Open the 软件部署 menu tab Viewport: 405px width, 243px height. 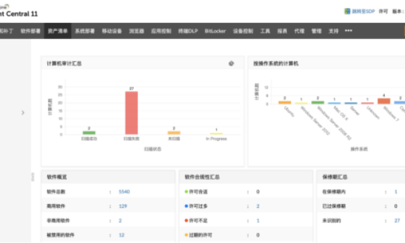30,31
